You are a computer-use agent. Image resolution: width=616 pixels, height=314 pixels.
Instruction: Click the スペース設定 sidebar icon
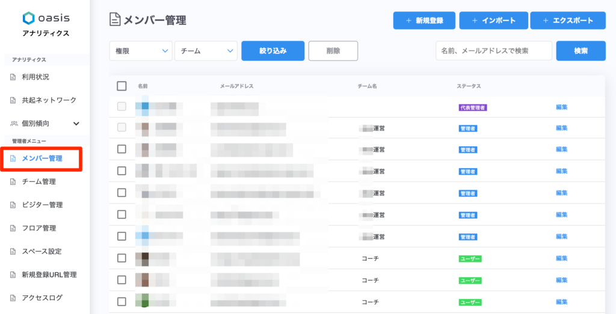click(13, 252)
